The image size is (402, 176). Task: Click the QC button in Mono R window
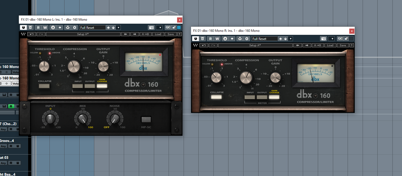(340, 38)
